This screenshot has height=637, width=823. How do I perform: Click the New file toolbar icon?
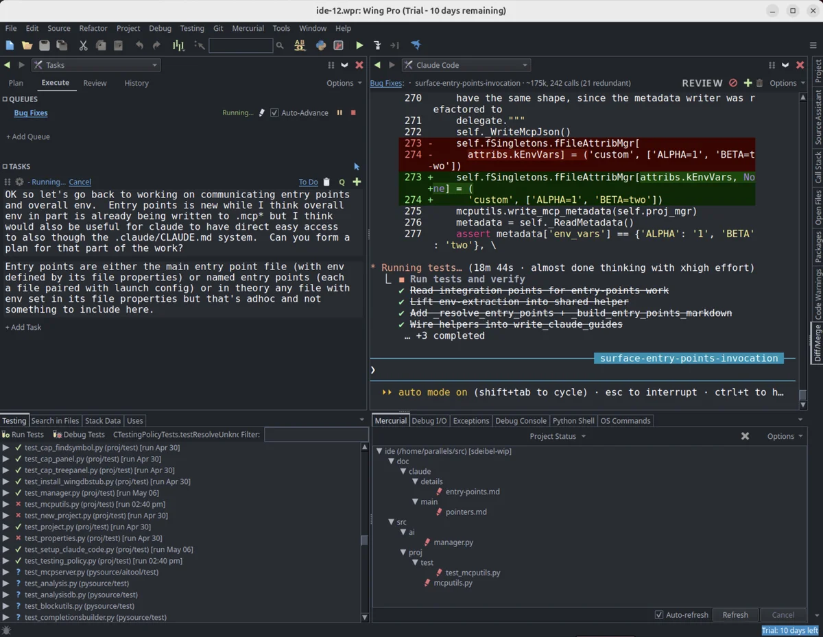(x=10, y=45)
